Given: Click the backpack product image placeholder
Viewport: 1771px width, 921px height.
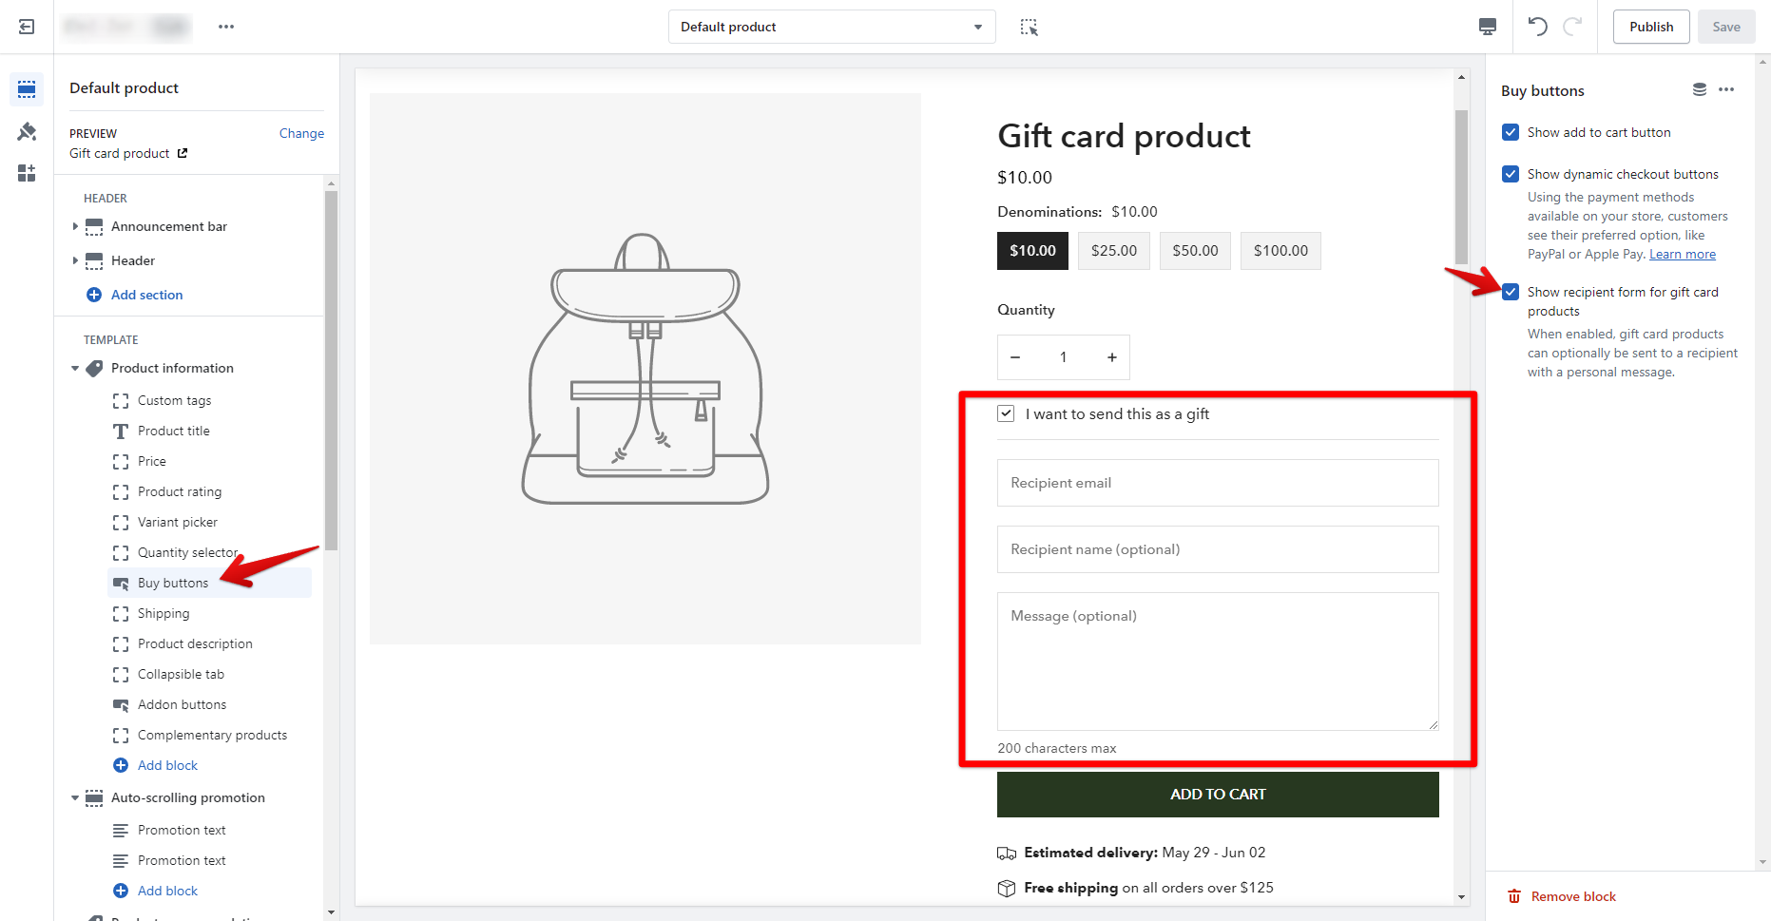Looking at the screenshot, I should 645,369.
